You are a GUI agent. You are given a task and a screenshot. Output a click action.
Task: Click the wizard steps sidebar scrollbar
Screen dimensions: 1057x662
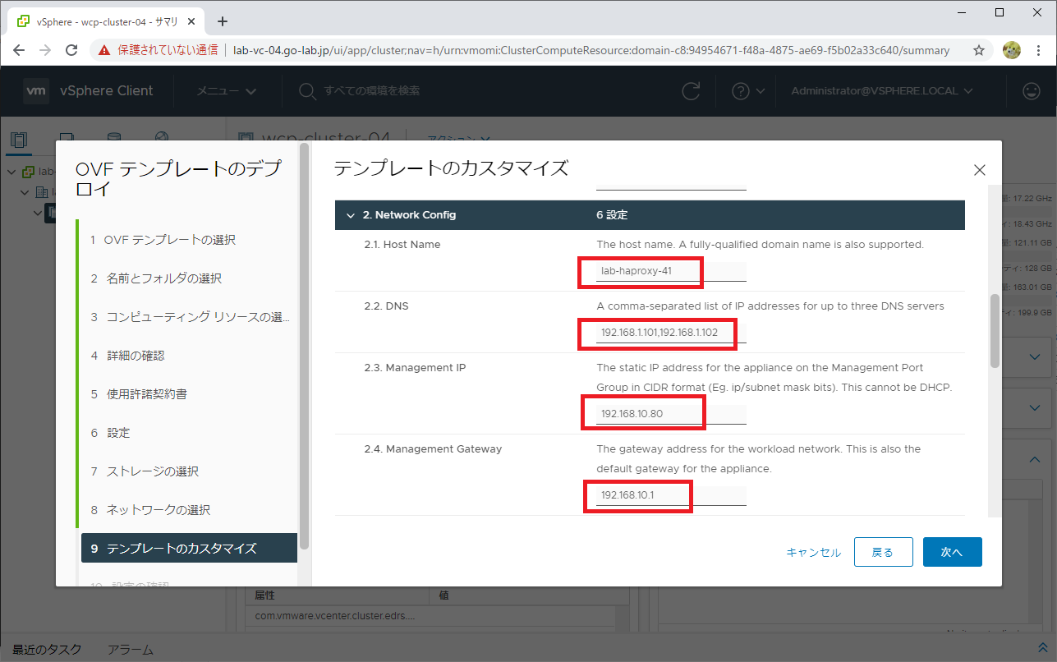point(304,345)
